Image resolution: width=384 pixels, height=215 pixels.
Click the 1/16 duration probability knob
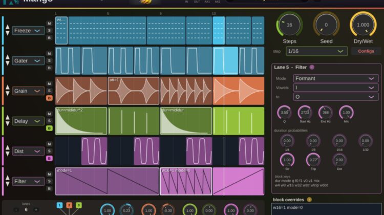tap(339, 141)
